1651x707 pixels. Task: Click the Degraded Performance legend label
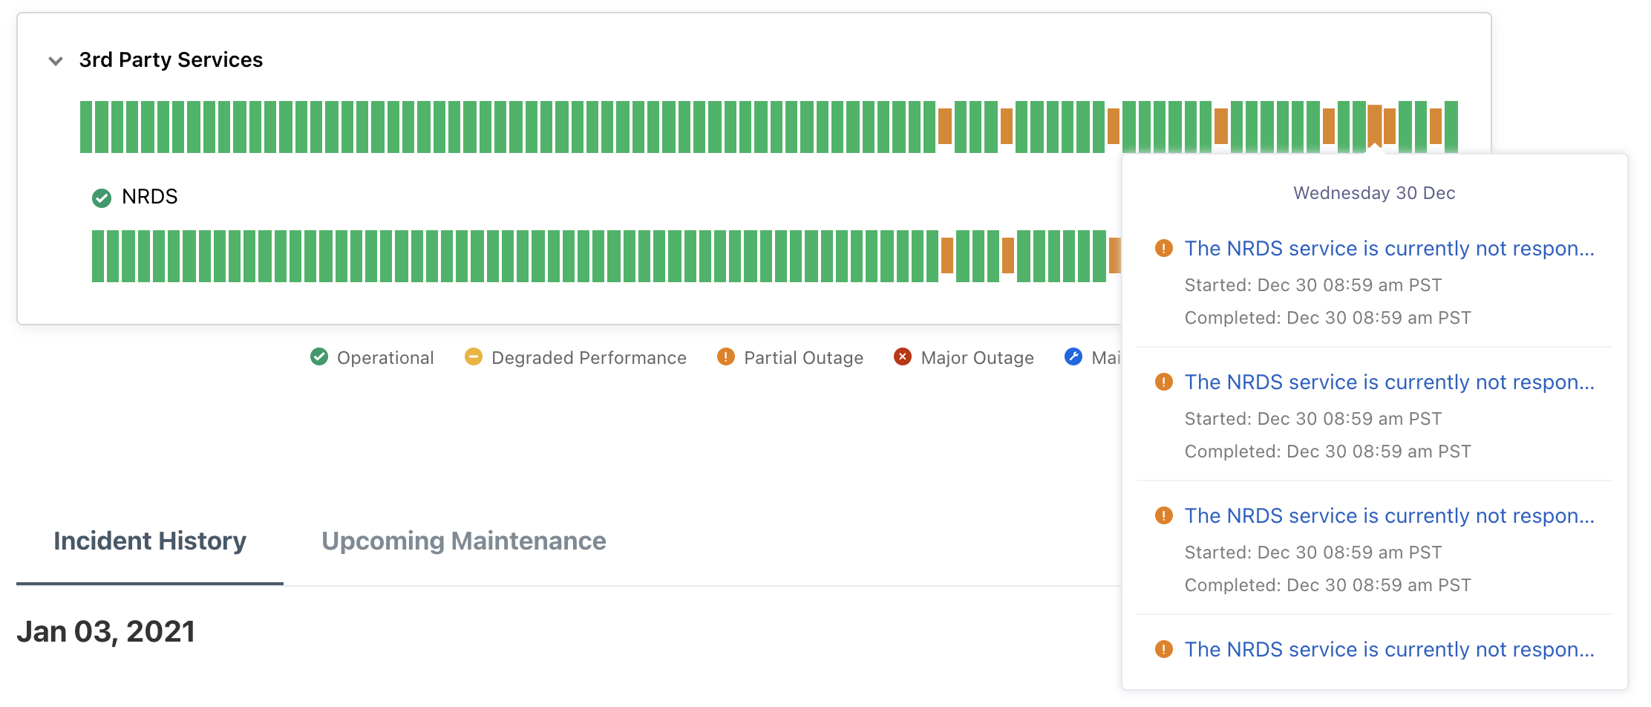(x=589, y=358)
